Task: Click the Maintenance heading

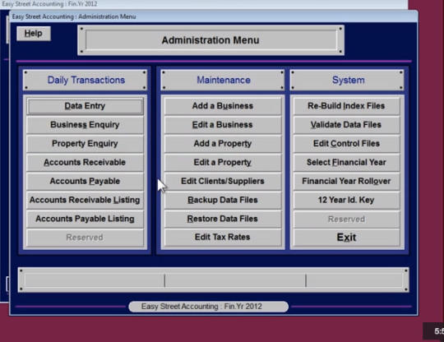Action: (x=223, y=80)
